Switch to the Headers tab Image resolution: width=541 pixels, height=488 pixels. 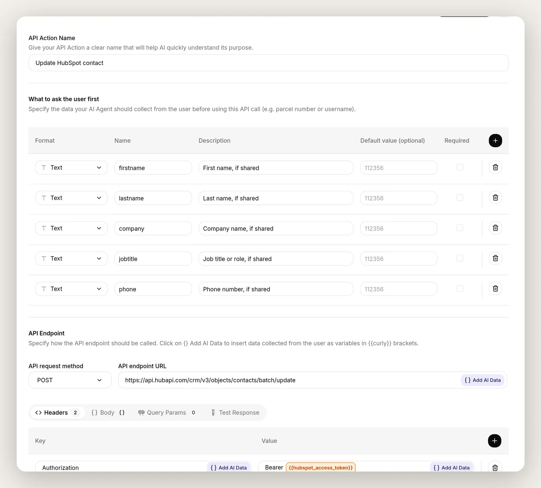click(x=57, y=413)
